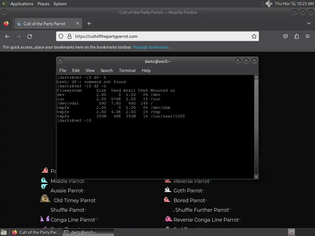
Task: Click the Goth Parrot emoji image
Action: 168,190
